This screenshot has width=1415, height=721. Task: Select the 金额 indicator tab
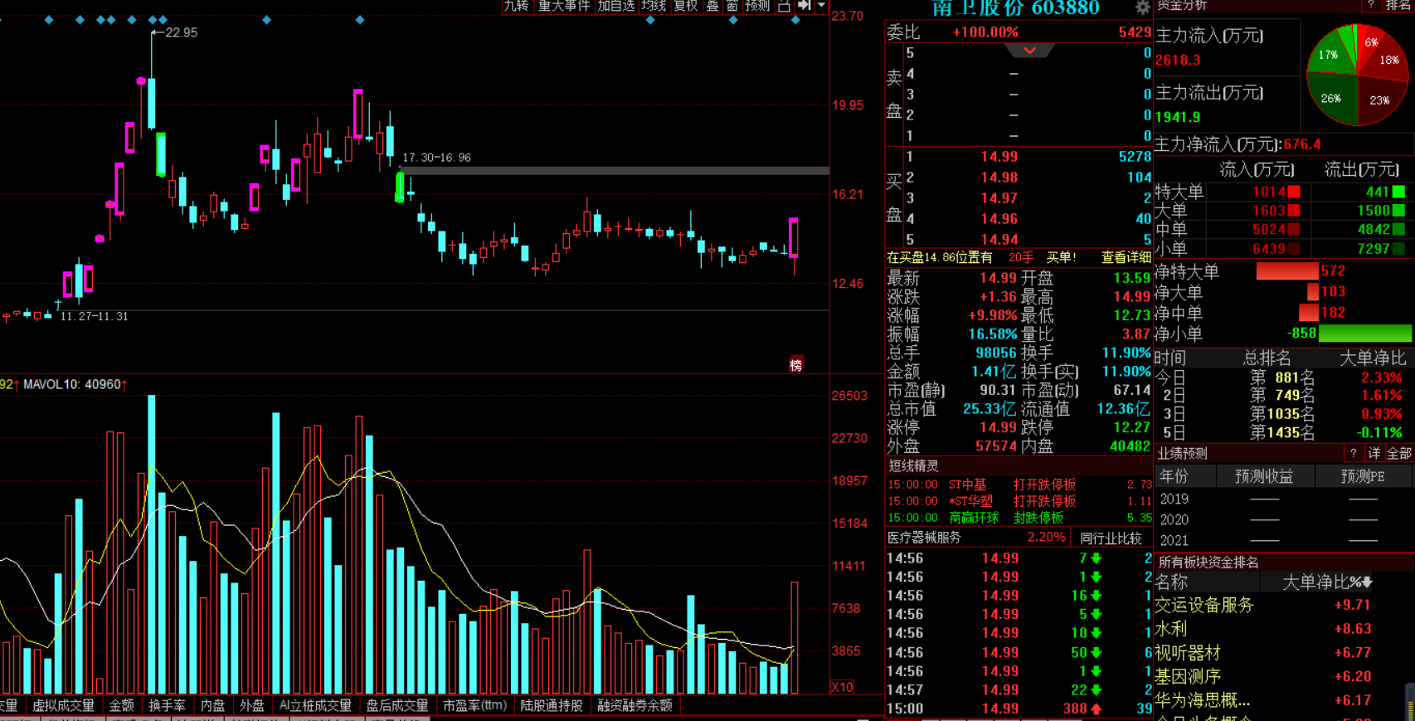[x=121, y=705]
